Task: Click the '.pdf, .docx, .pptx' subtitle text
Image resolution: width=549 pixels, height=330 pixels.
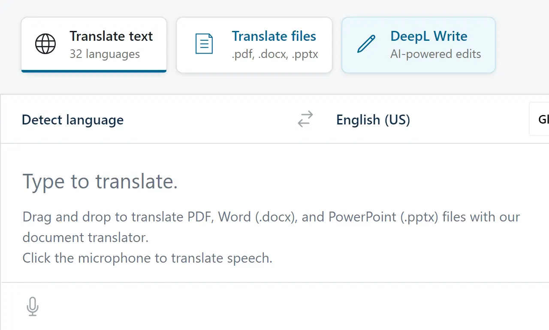Action: point(275,54)
